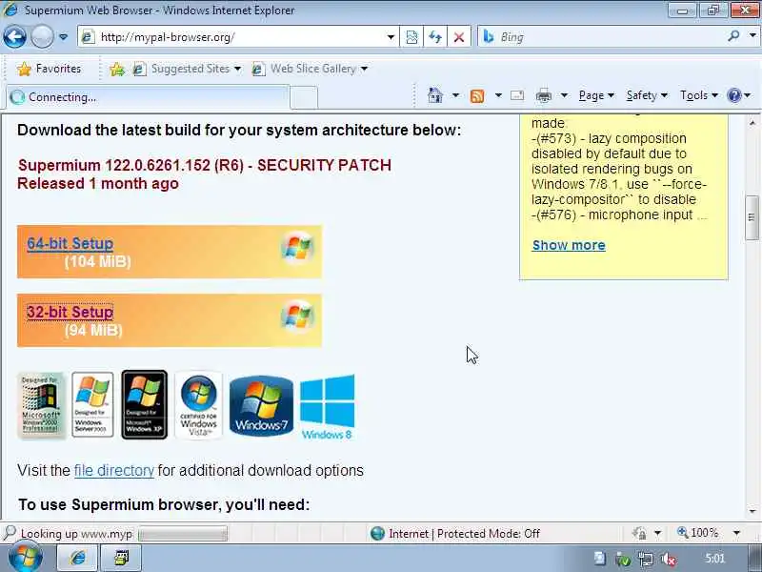Click the Read Mail envelope icon
This screenshot has height=572, width=762.
(517, 95)
